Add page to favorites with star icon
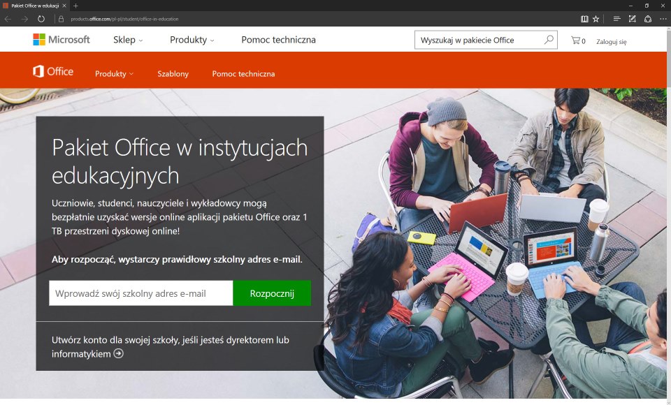 click(596, 19)
